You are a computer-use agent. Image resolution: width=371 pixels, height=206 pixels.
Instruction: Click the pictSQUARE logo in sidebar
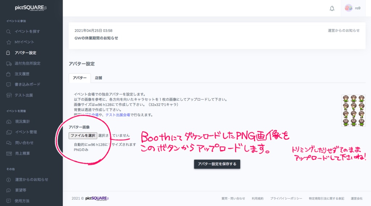(x=31, y=8)
